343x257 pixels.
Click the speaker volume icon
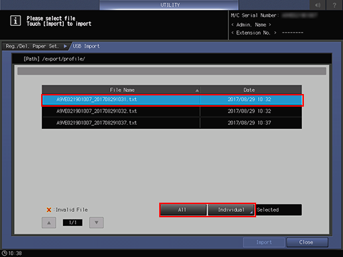pos(318,5)
